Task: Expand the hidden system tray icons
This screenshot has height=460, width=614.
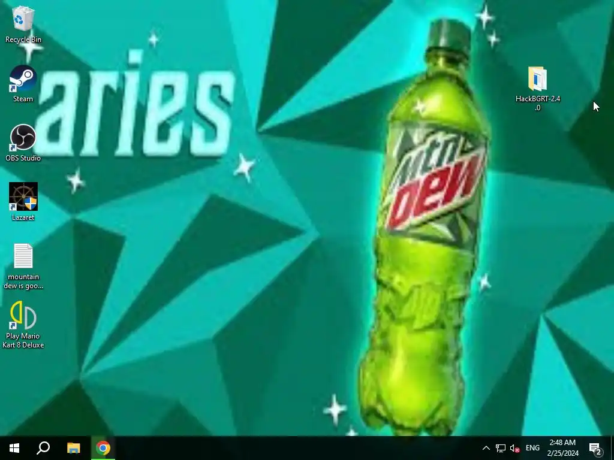Action: tap(486, 448)
